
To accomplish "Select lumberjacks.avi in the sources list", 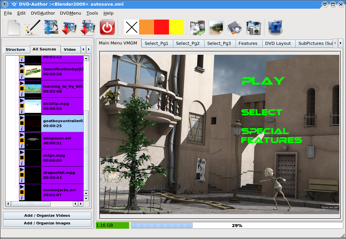I will tap(60, 190).
